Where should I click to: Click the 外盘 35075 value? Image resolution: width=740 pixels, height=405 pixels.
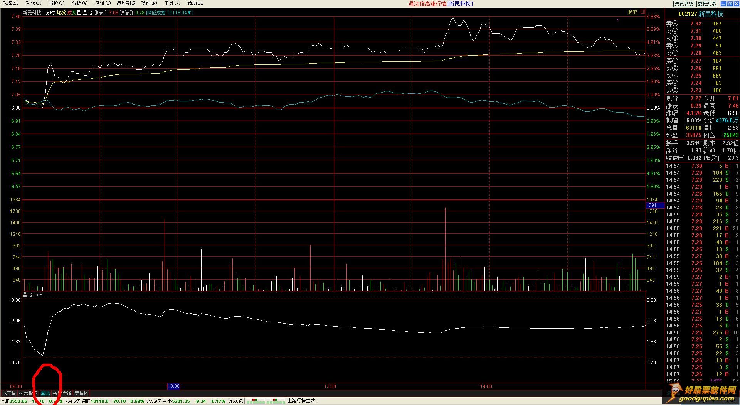694,135
